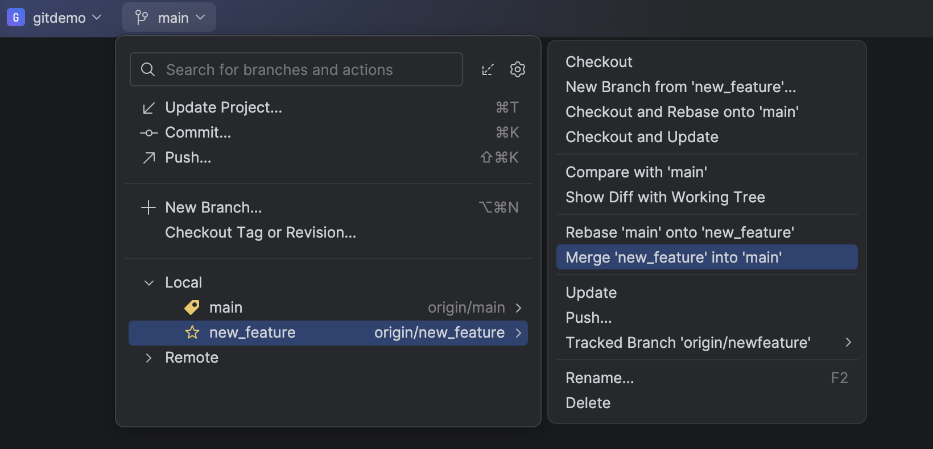Click the Push arrow icon
The image size is (933, 449).
(148, 157)
